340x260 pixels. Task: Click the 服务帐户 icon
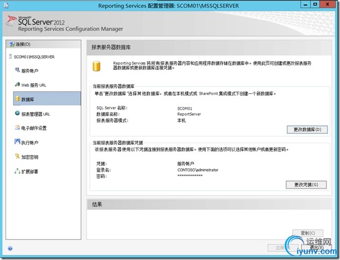pyautogui.click(x=17, y=70)
